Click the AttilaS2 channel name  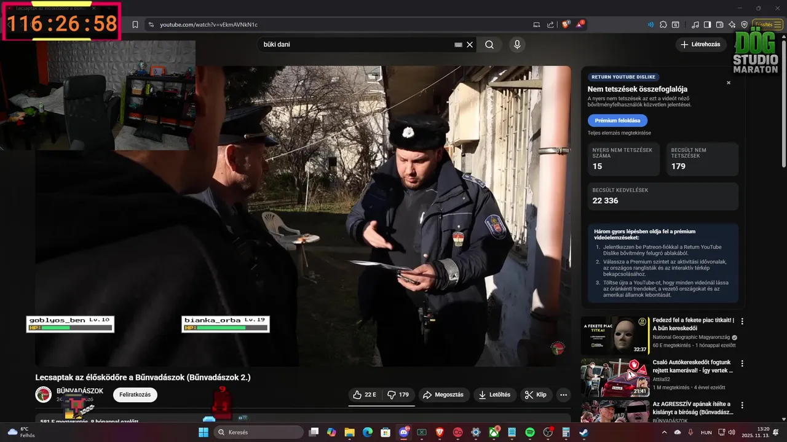click(x=662, y=379)
